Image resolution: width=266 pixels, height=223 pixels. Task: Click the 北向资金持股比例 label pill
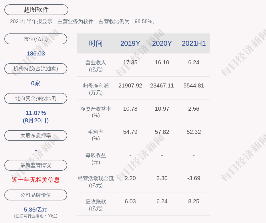[x=36, y=98]
